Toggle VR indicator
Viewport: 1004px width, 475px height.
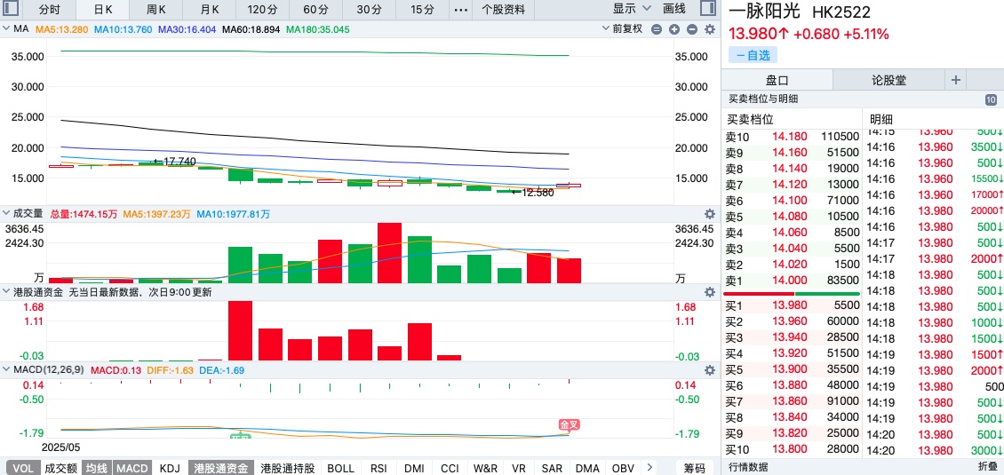pyautogui.click(x=517, y=468)
